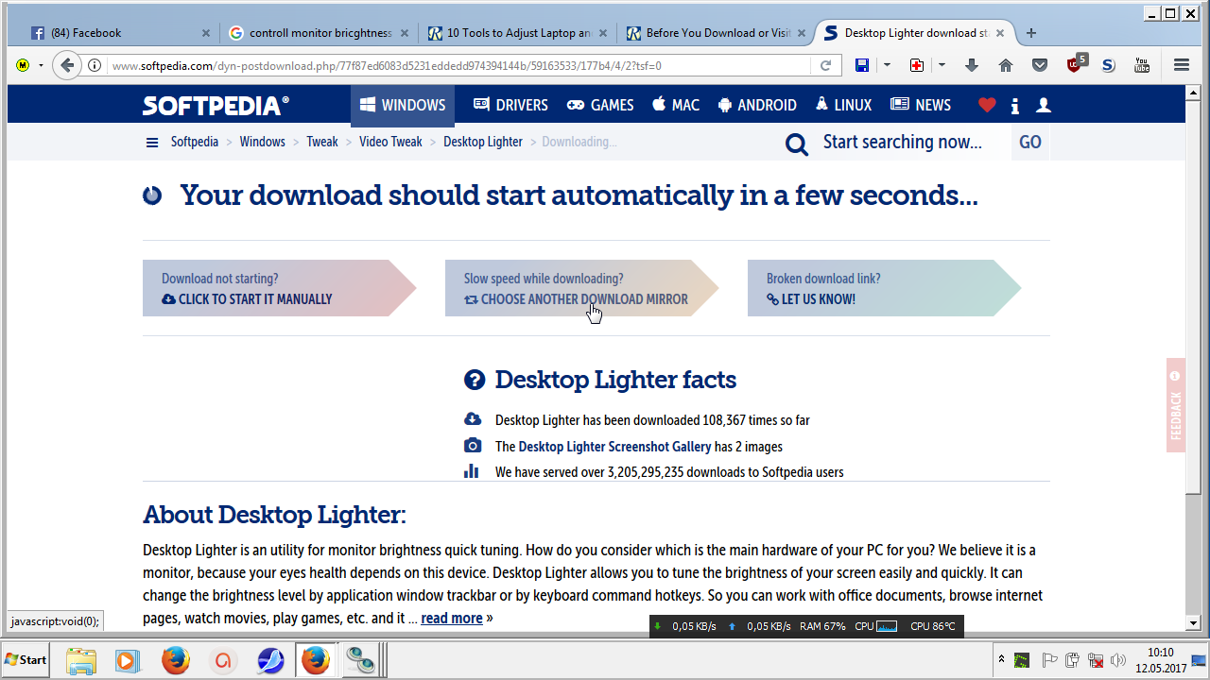
Task: Open the dropdown arrow next to the save icon
Action: pos(887,65)
